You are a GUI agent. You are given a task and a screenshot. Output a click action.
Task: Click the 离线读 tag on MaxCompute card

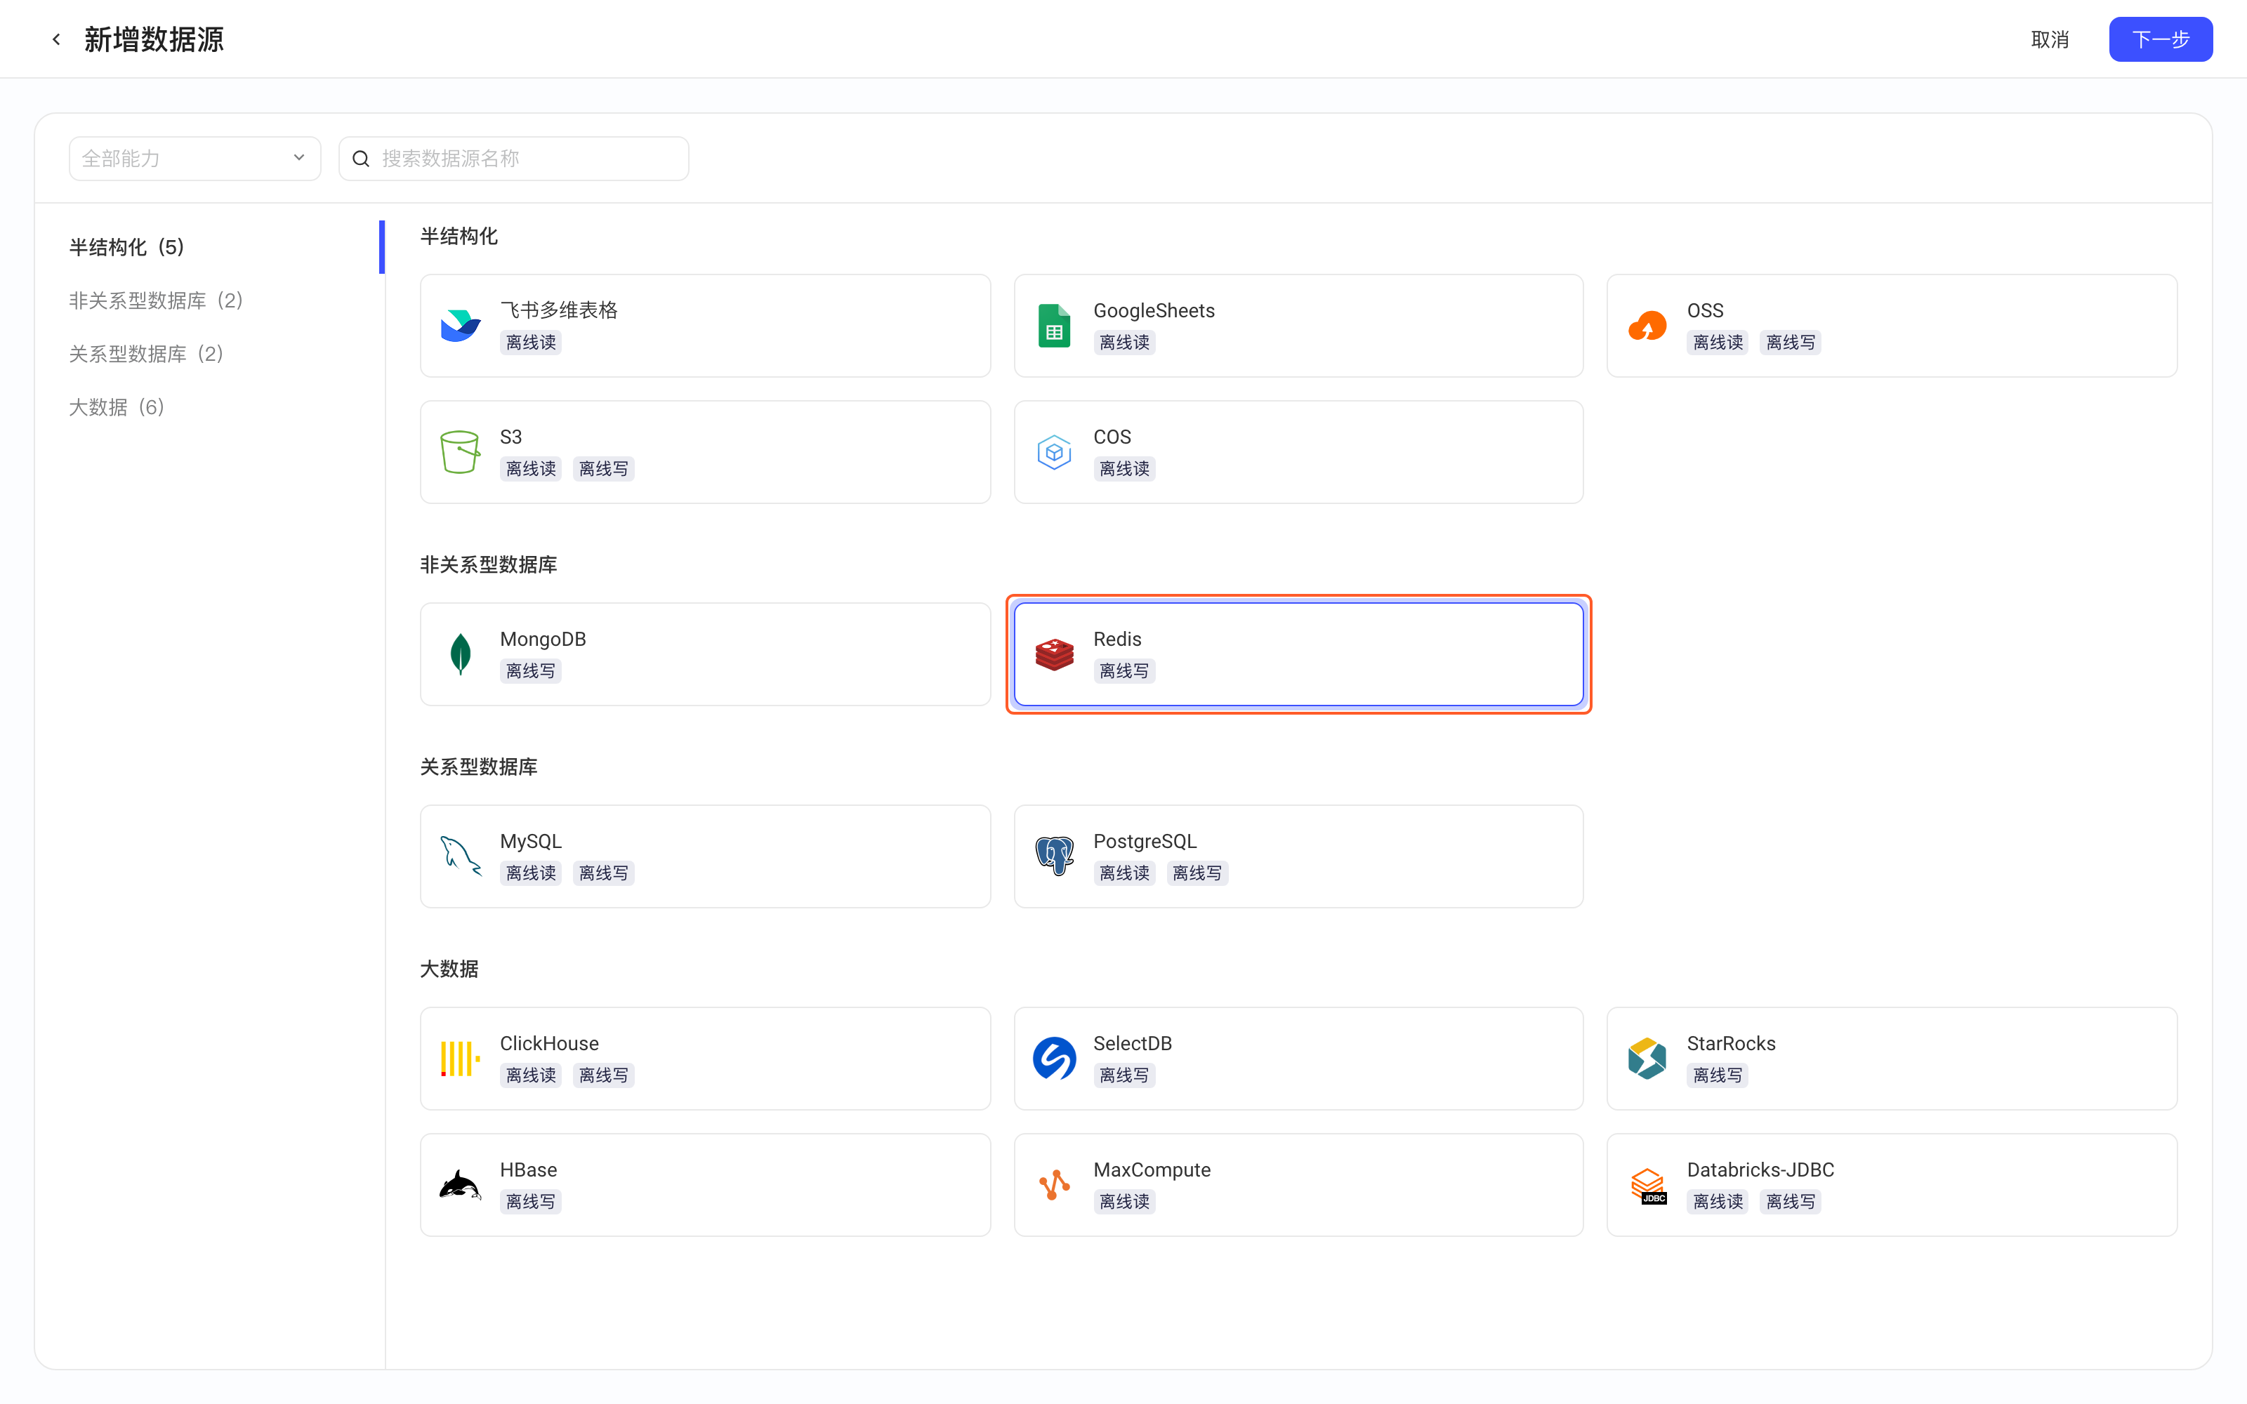point(1124,1202)
